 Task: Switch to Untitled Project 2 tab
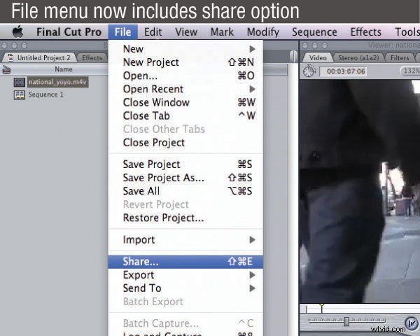tap(39, 57)
